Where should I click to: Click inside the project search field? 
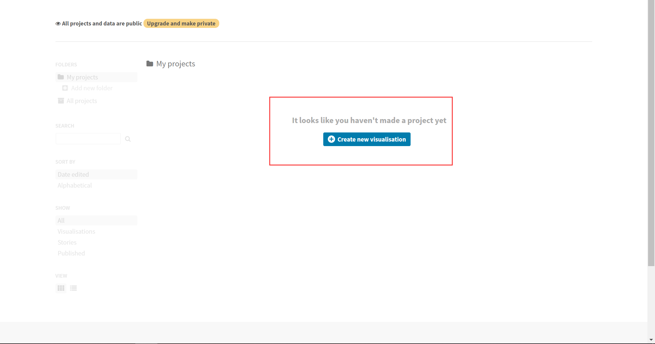(88, 139)
